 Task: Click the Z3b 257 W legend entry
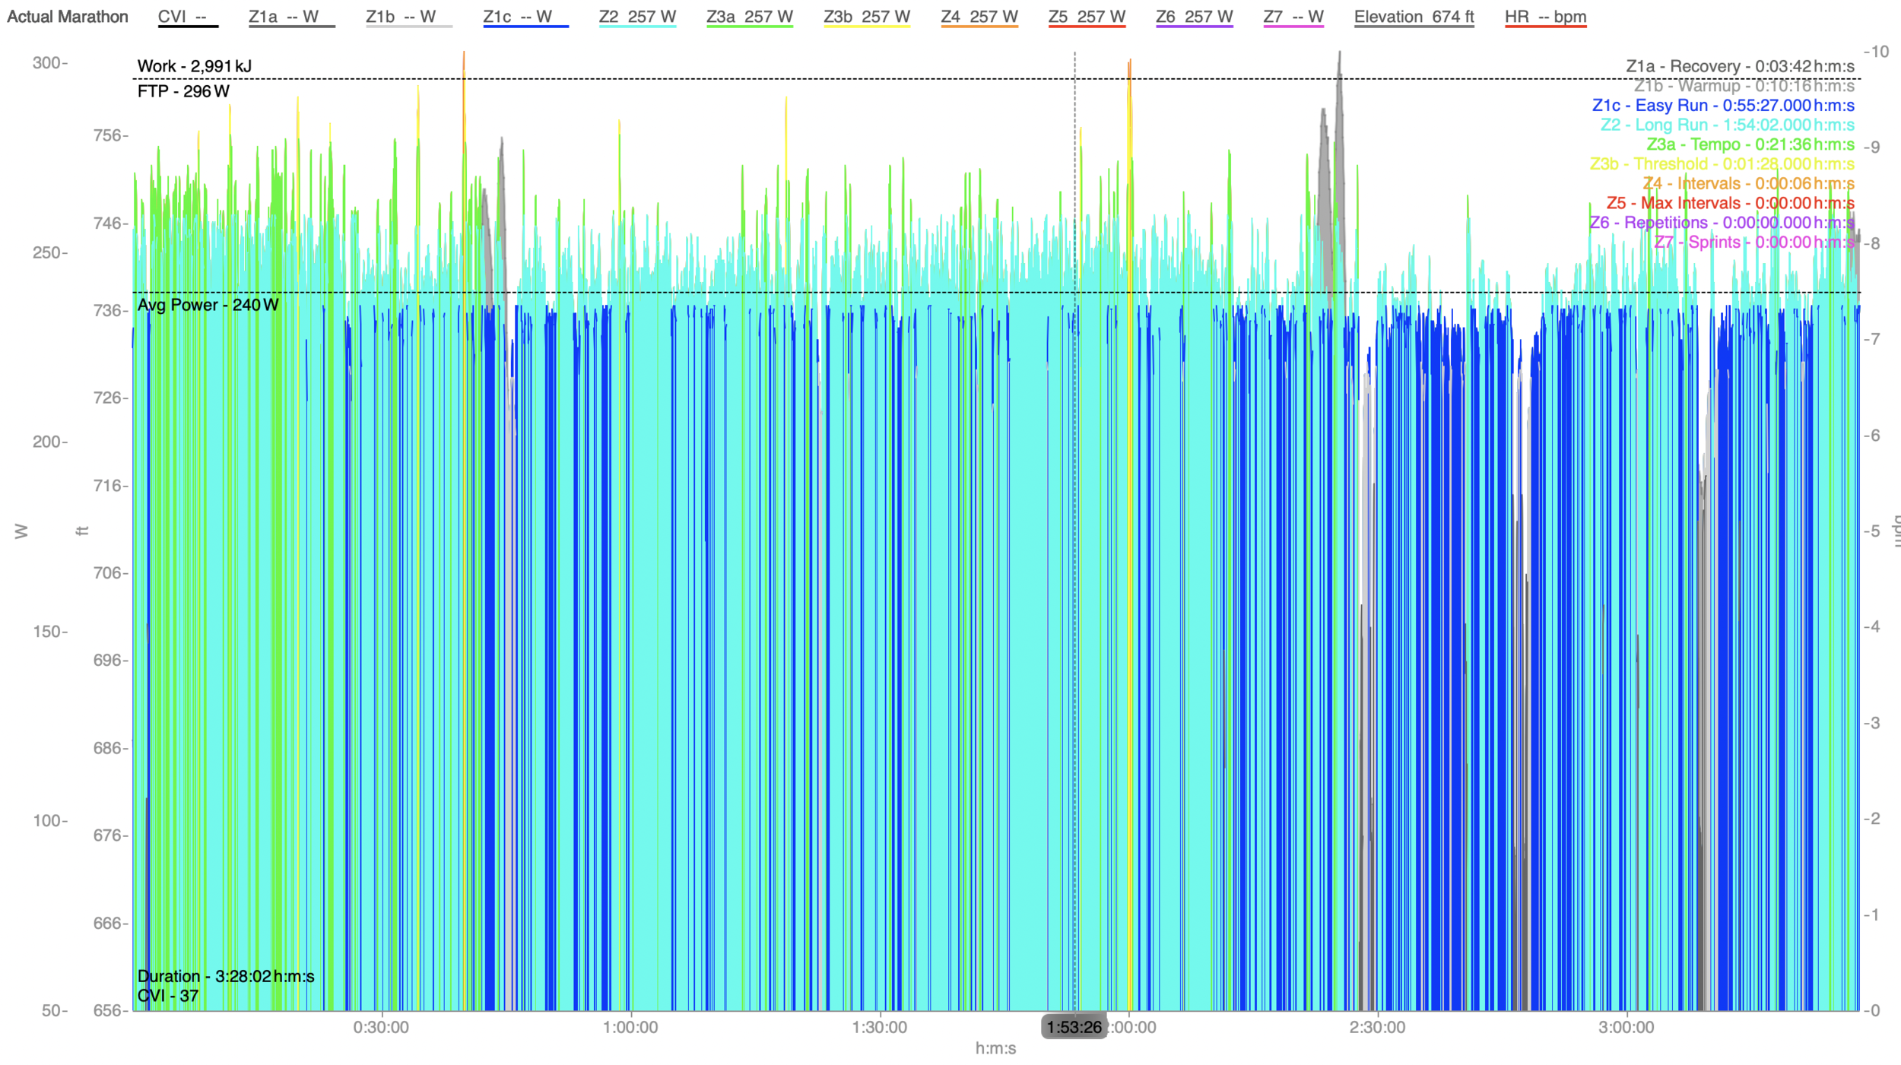tap(866, 17)
